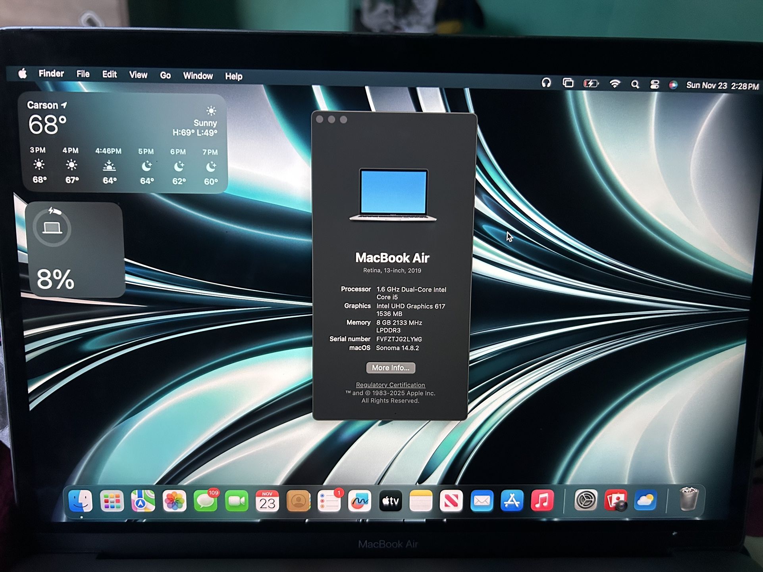Open the battery status menu

point(591,84)
